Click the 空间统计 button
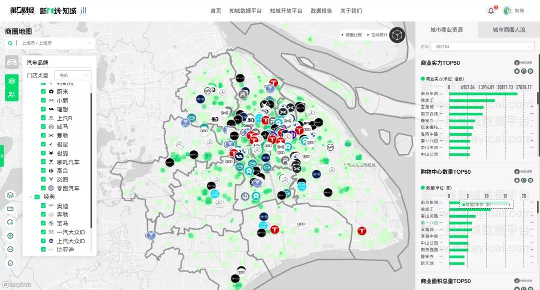540x290 pixels. (x=378, y=35)
